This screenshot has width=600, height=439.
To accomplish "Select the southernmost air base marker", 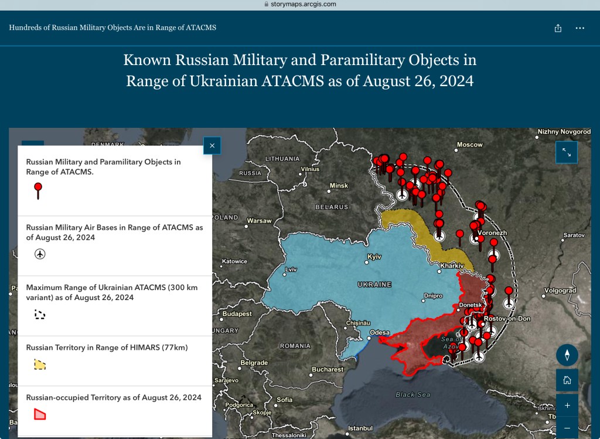I will point(479,356).
